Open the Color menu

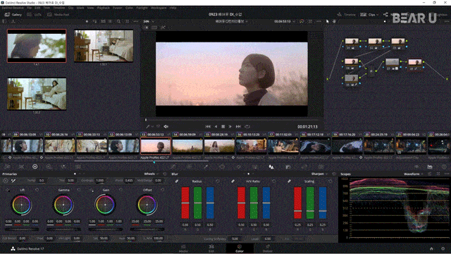coord(129,8)
